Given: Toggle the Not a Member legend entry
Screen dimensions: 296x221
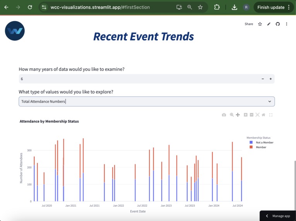Looking at the screenshot, I should (x=262, y=142).
